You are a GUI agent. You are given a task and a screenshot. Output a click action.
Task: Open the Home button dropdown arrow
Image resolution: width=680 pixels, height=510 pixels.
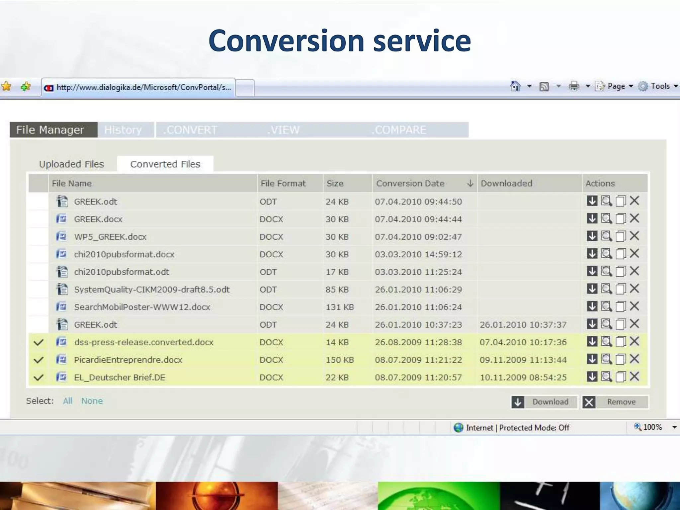[x=529, y=86]
